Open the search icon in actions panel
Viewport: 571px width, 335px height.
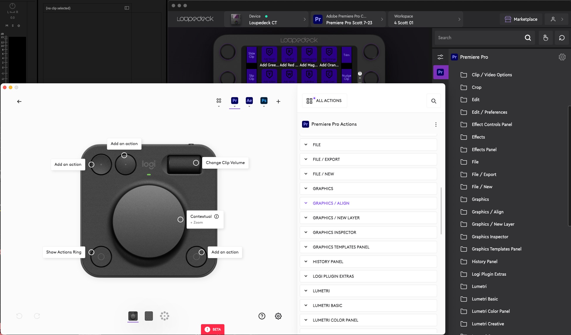point(434,101)
